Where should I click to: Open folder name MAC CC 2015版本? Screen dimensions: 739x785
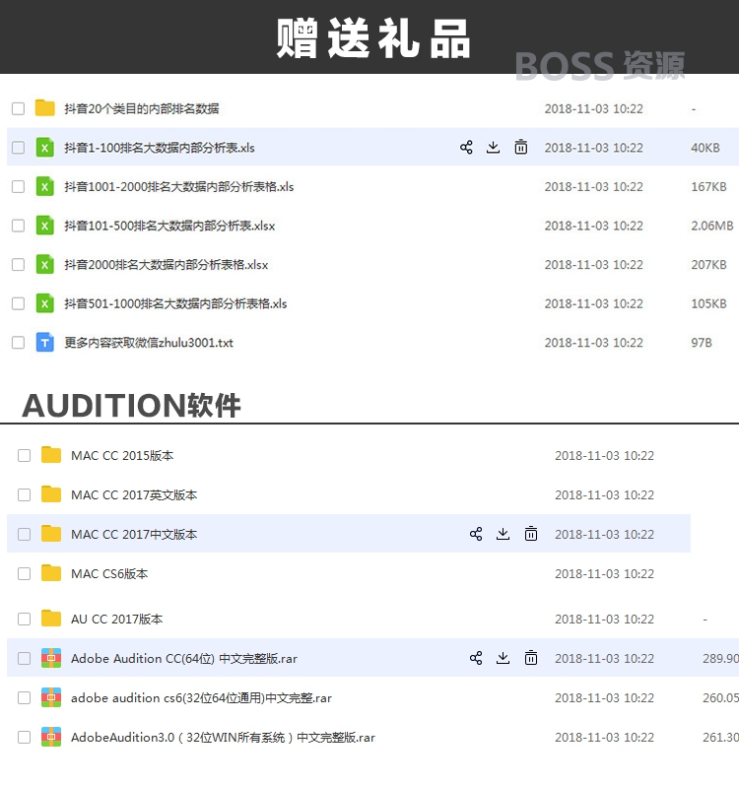(122, 456)
